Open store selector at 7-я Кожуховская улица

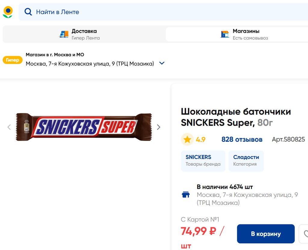90,64
